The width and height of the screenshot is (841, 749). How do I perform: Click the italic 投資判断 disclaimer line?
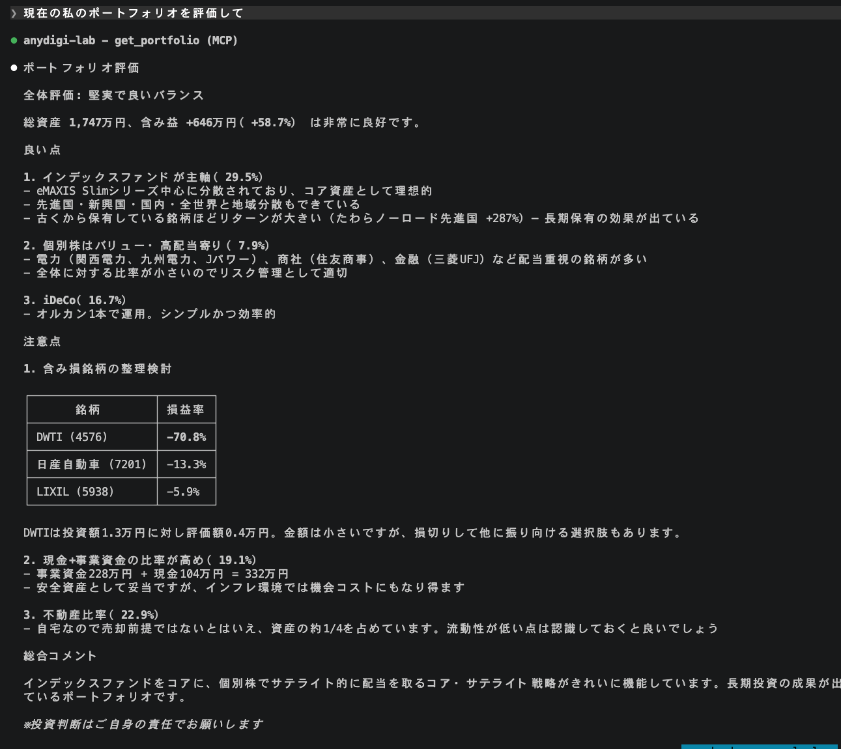(x=143, y=724)
